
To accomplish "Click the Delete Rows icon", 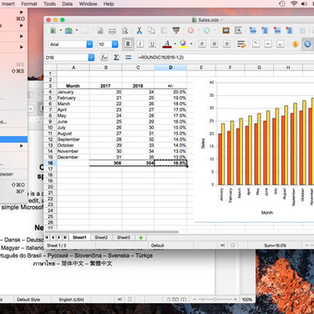I will click(277, 30).
